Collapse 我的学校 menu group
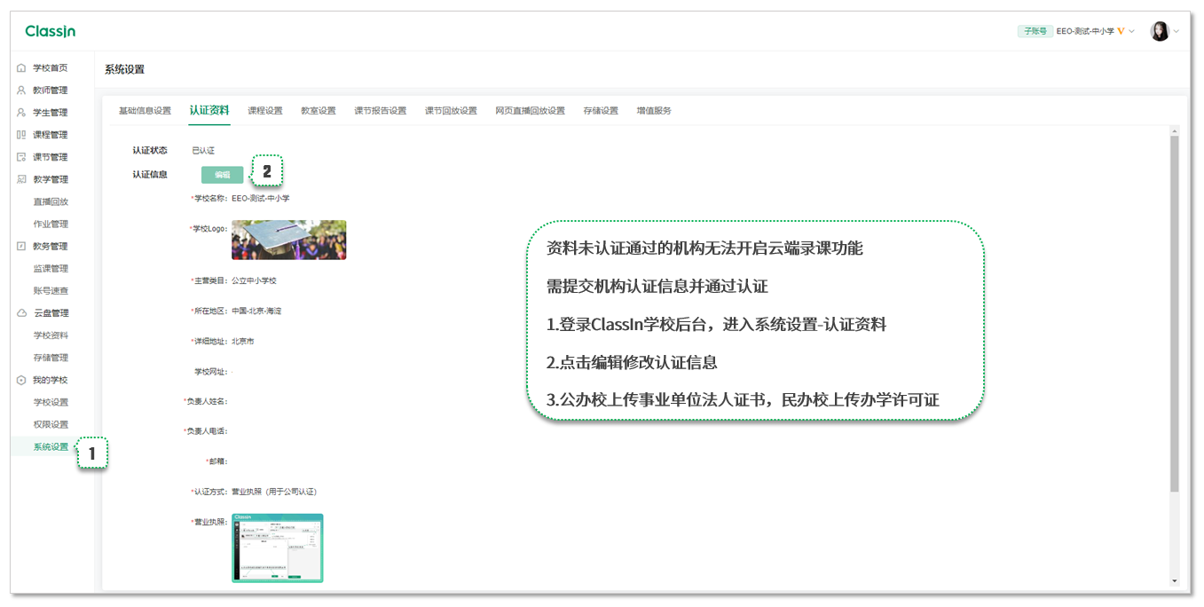Viewport: 1204px width, 607px height. (51, 380)
